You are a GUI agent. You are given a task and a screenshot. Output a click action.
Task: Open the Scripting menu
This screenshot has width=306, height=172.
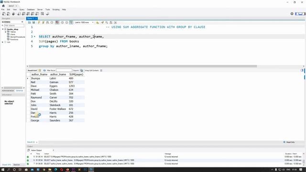56,10
